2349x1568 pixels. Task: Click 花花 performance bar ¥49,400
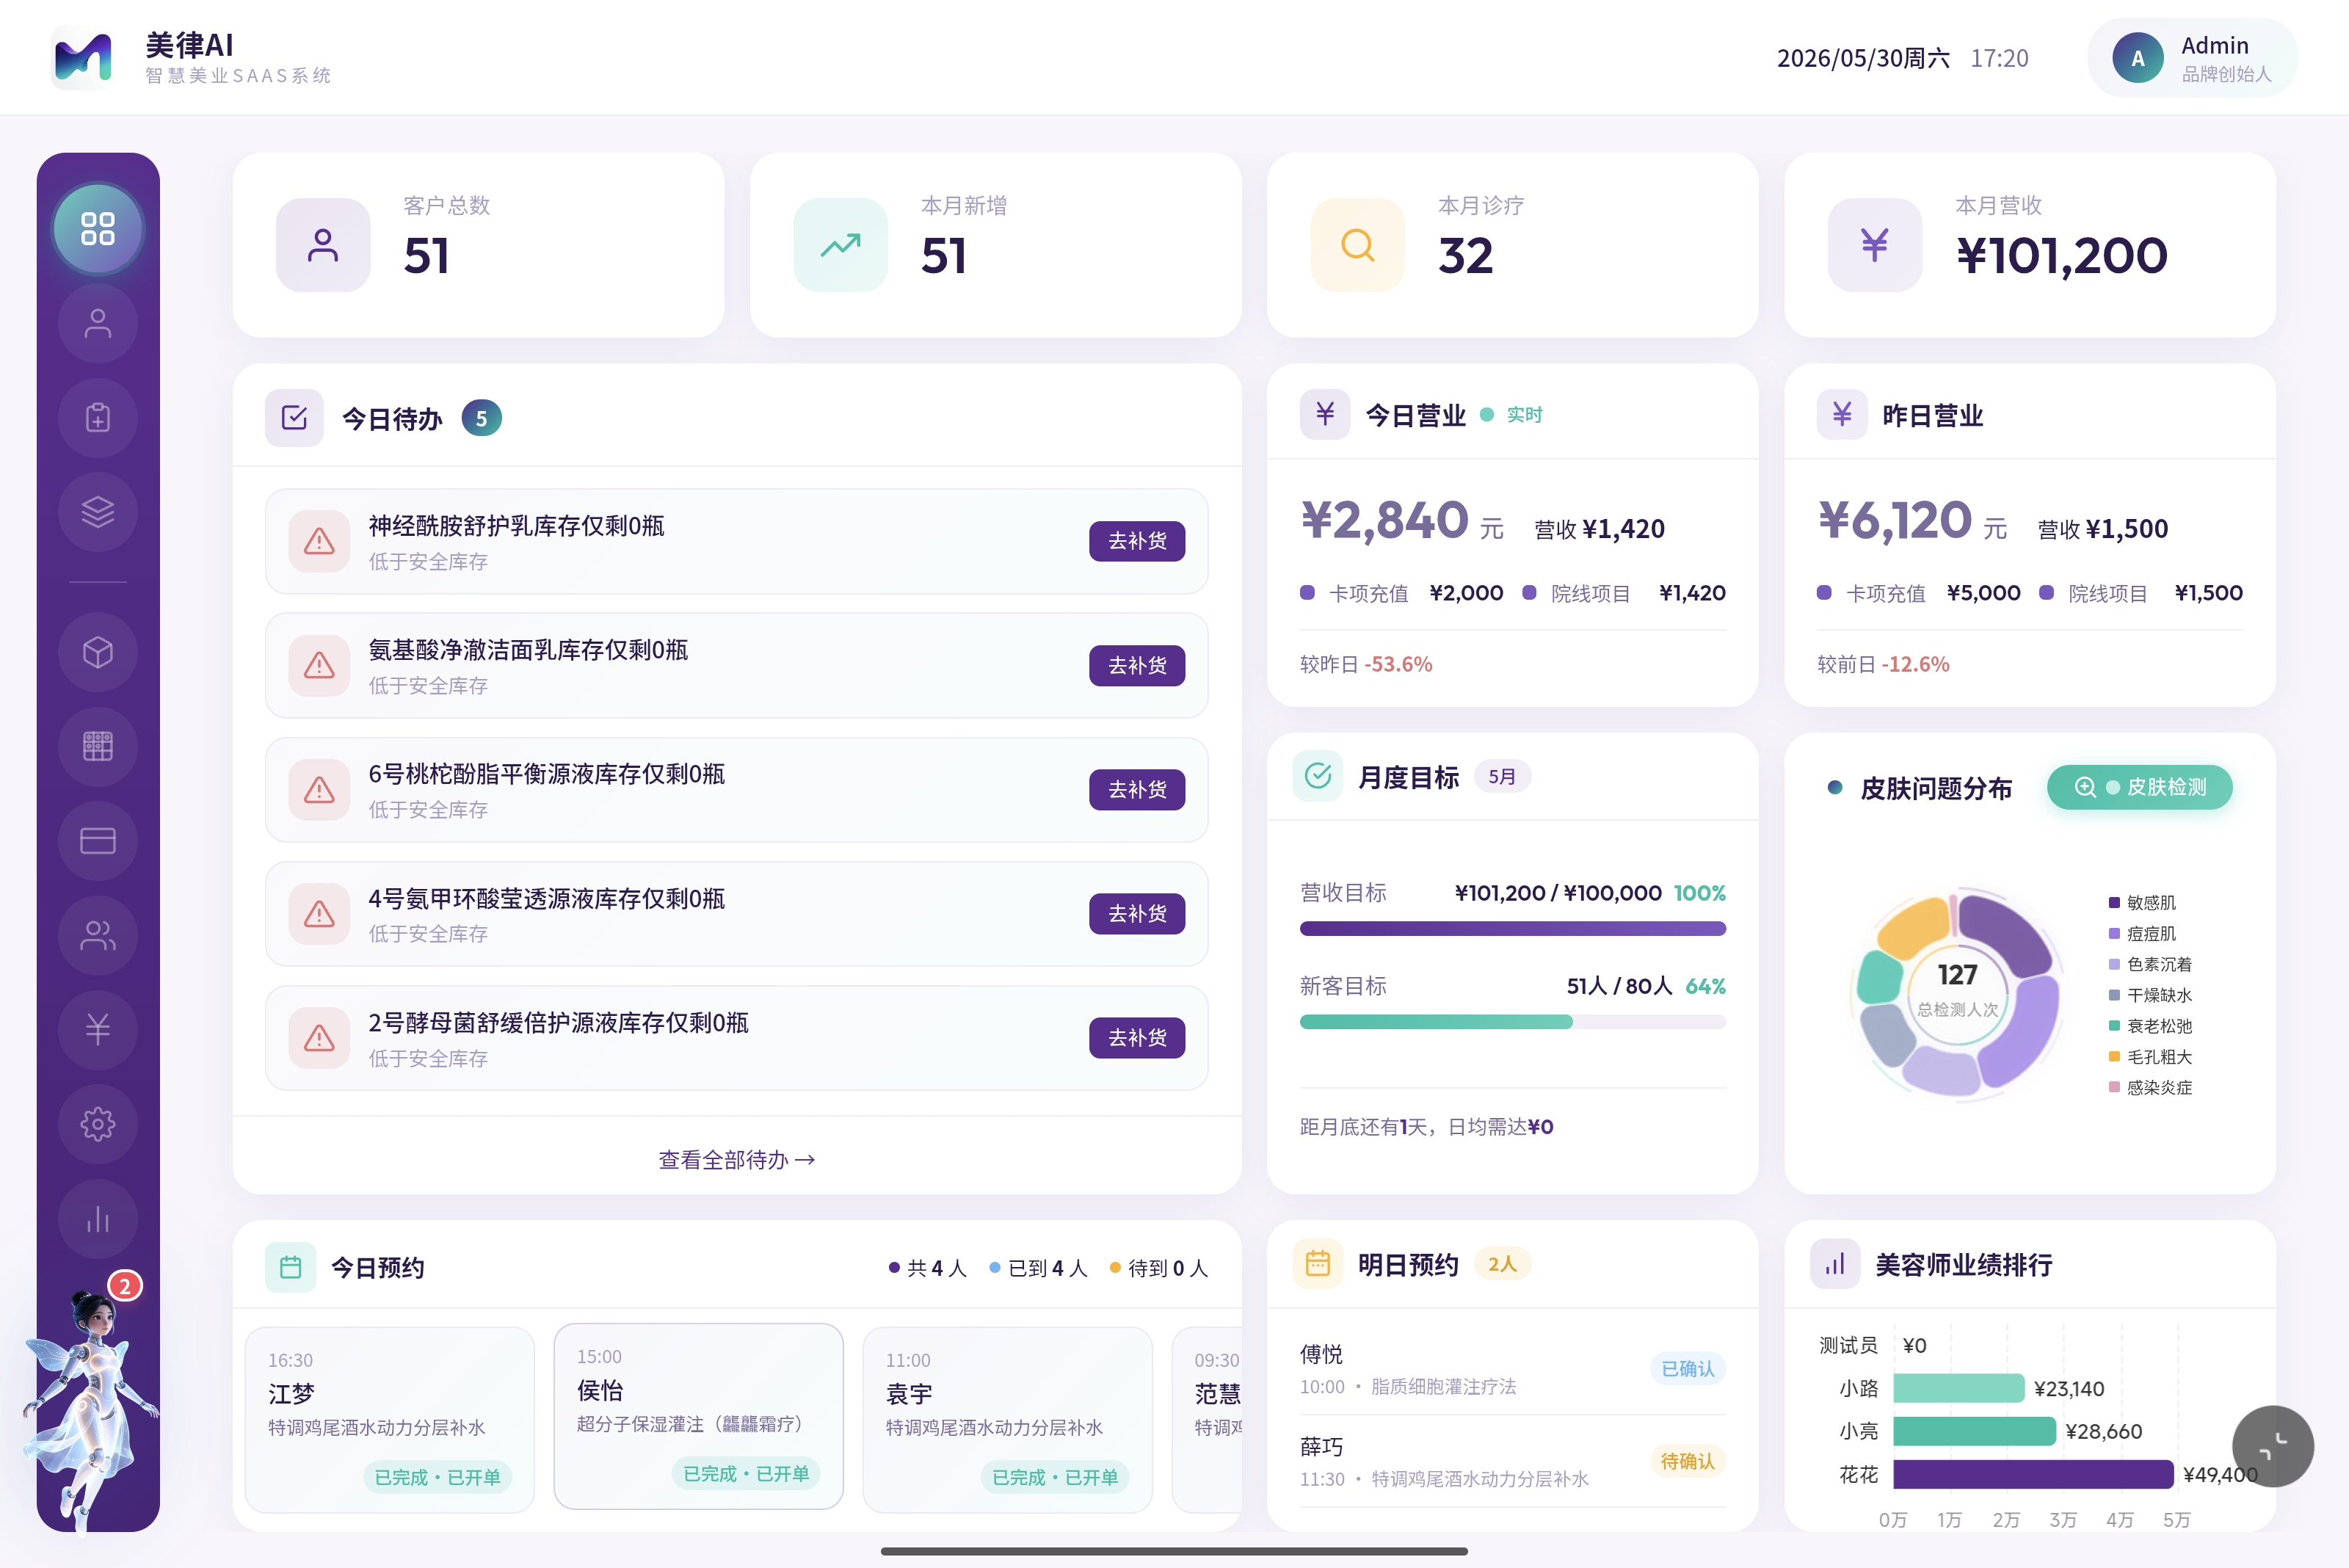2033,1474
